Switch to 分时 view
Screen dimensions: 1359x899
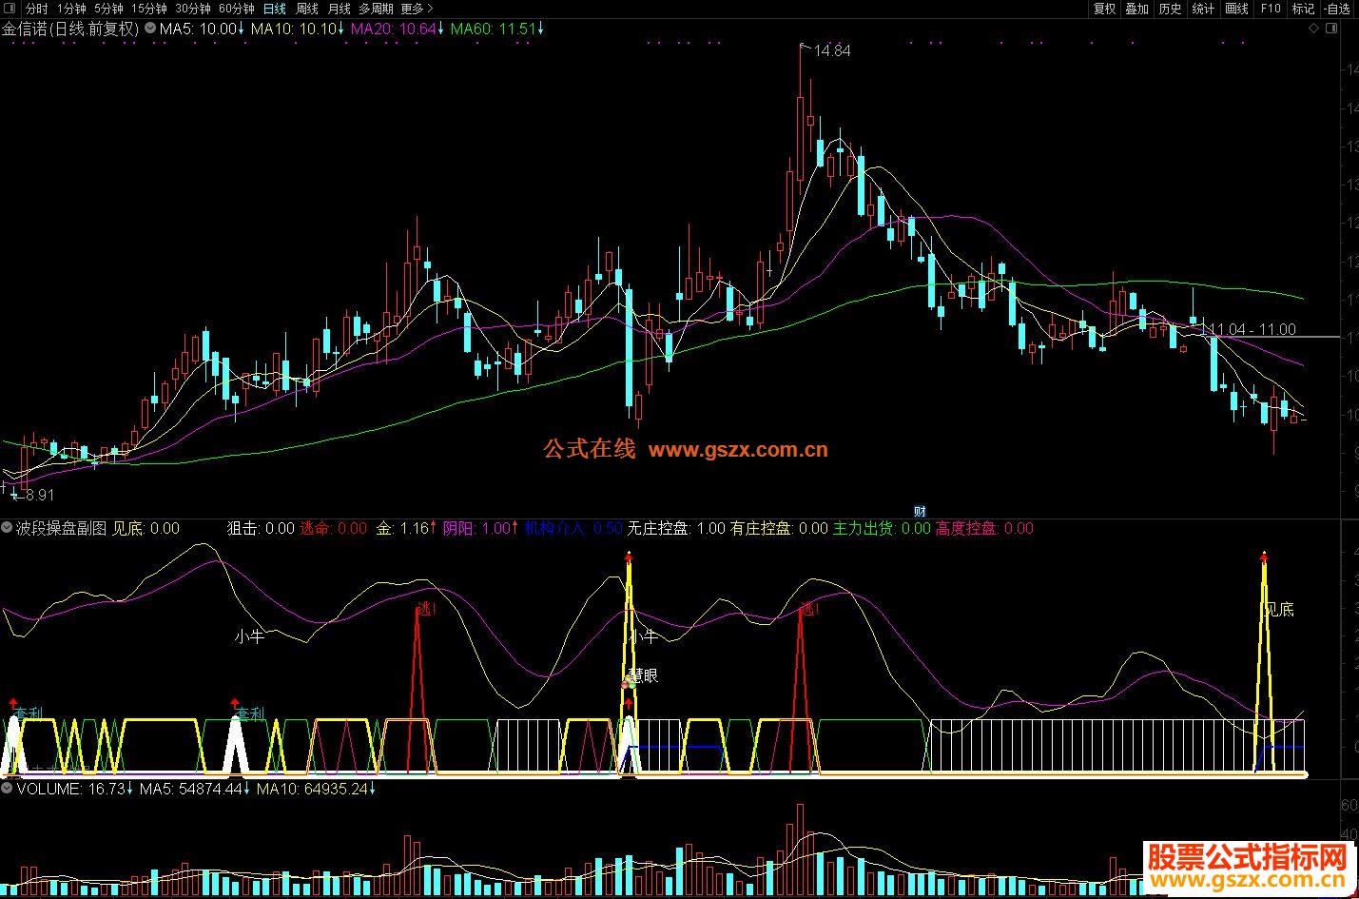pos(36,9)
